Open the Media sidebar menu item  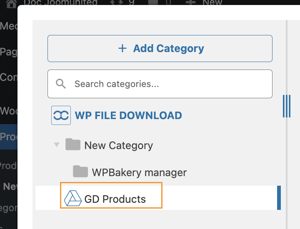pyautogui.click(x=8, y=26)
